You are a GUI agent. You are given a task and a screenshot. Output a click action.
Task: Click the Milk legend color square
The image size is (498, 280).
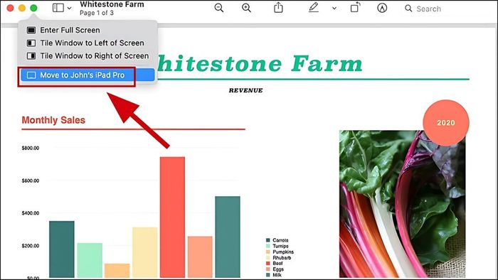pyautogui.click(x=268, y=275)
